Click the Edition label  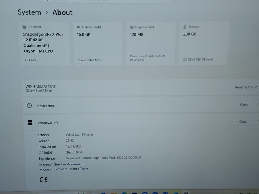coord(43,135)
